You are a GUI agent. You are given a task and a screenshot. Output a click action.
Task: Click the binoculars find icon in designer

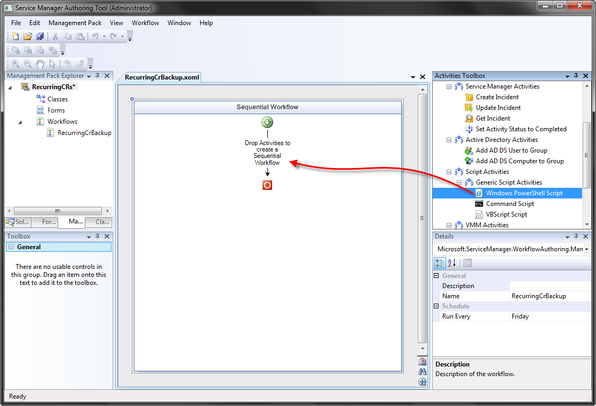(x=422, y=372)
